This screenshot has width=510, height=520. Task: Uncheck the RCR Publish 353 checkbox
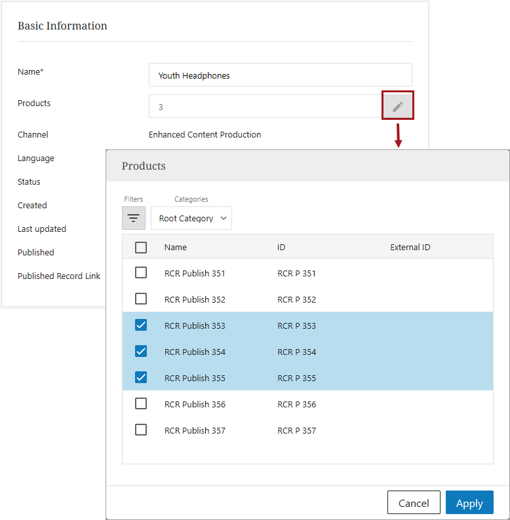141,325
